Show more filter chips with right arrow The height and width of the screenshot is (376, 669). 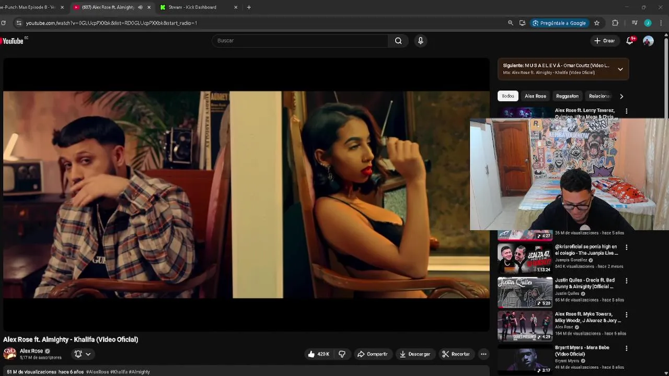(621, 96)
